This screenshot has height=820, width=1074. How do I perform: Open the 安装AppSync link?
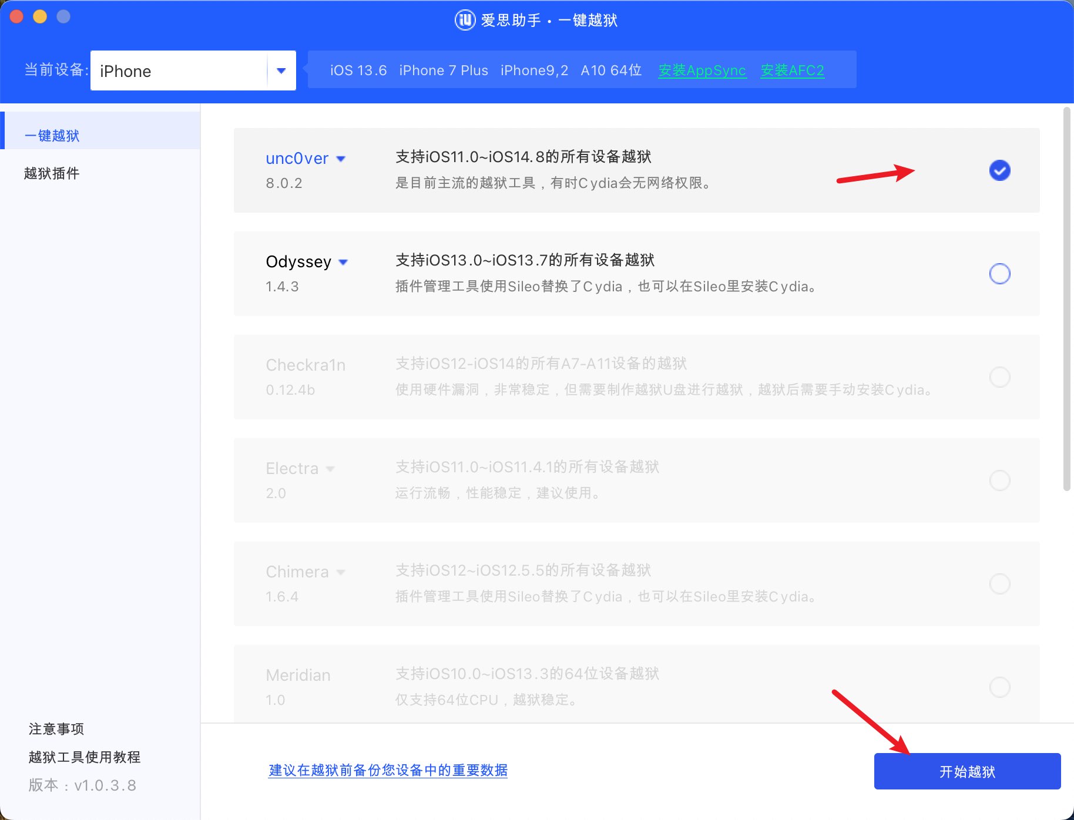point(702,70)
